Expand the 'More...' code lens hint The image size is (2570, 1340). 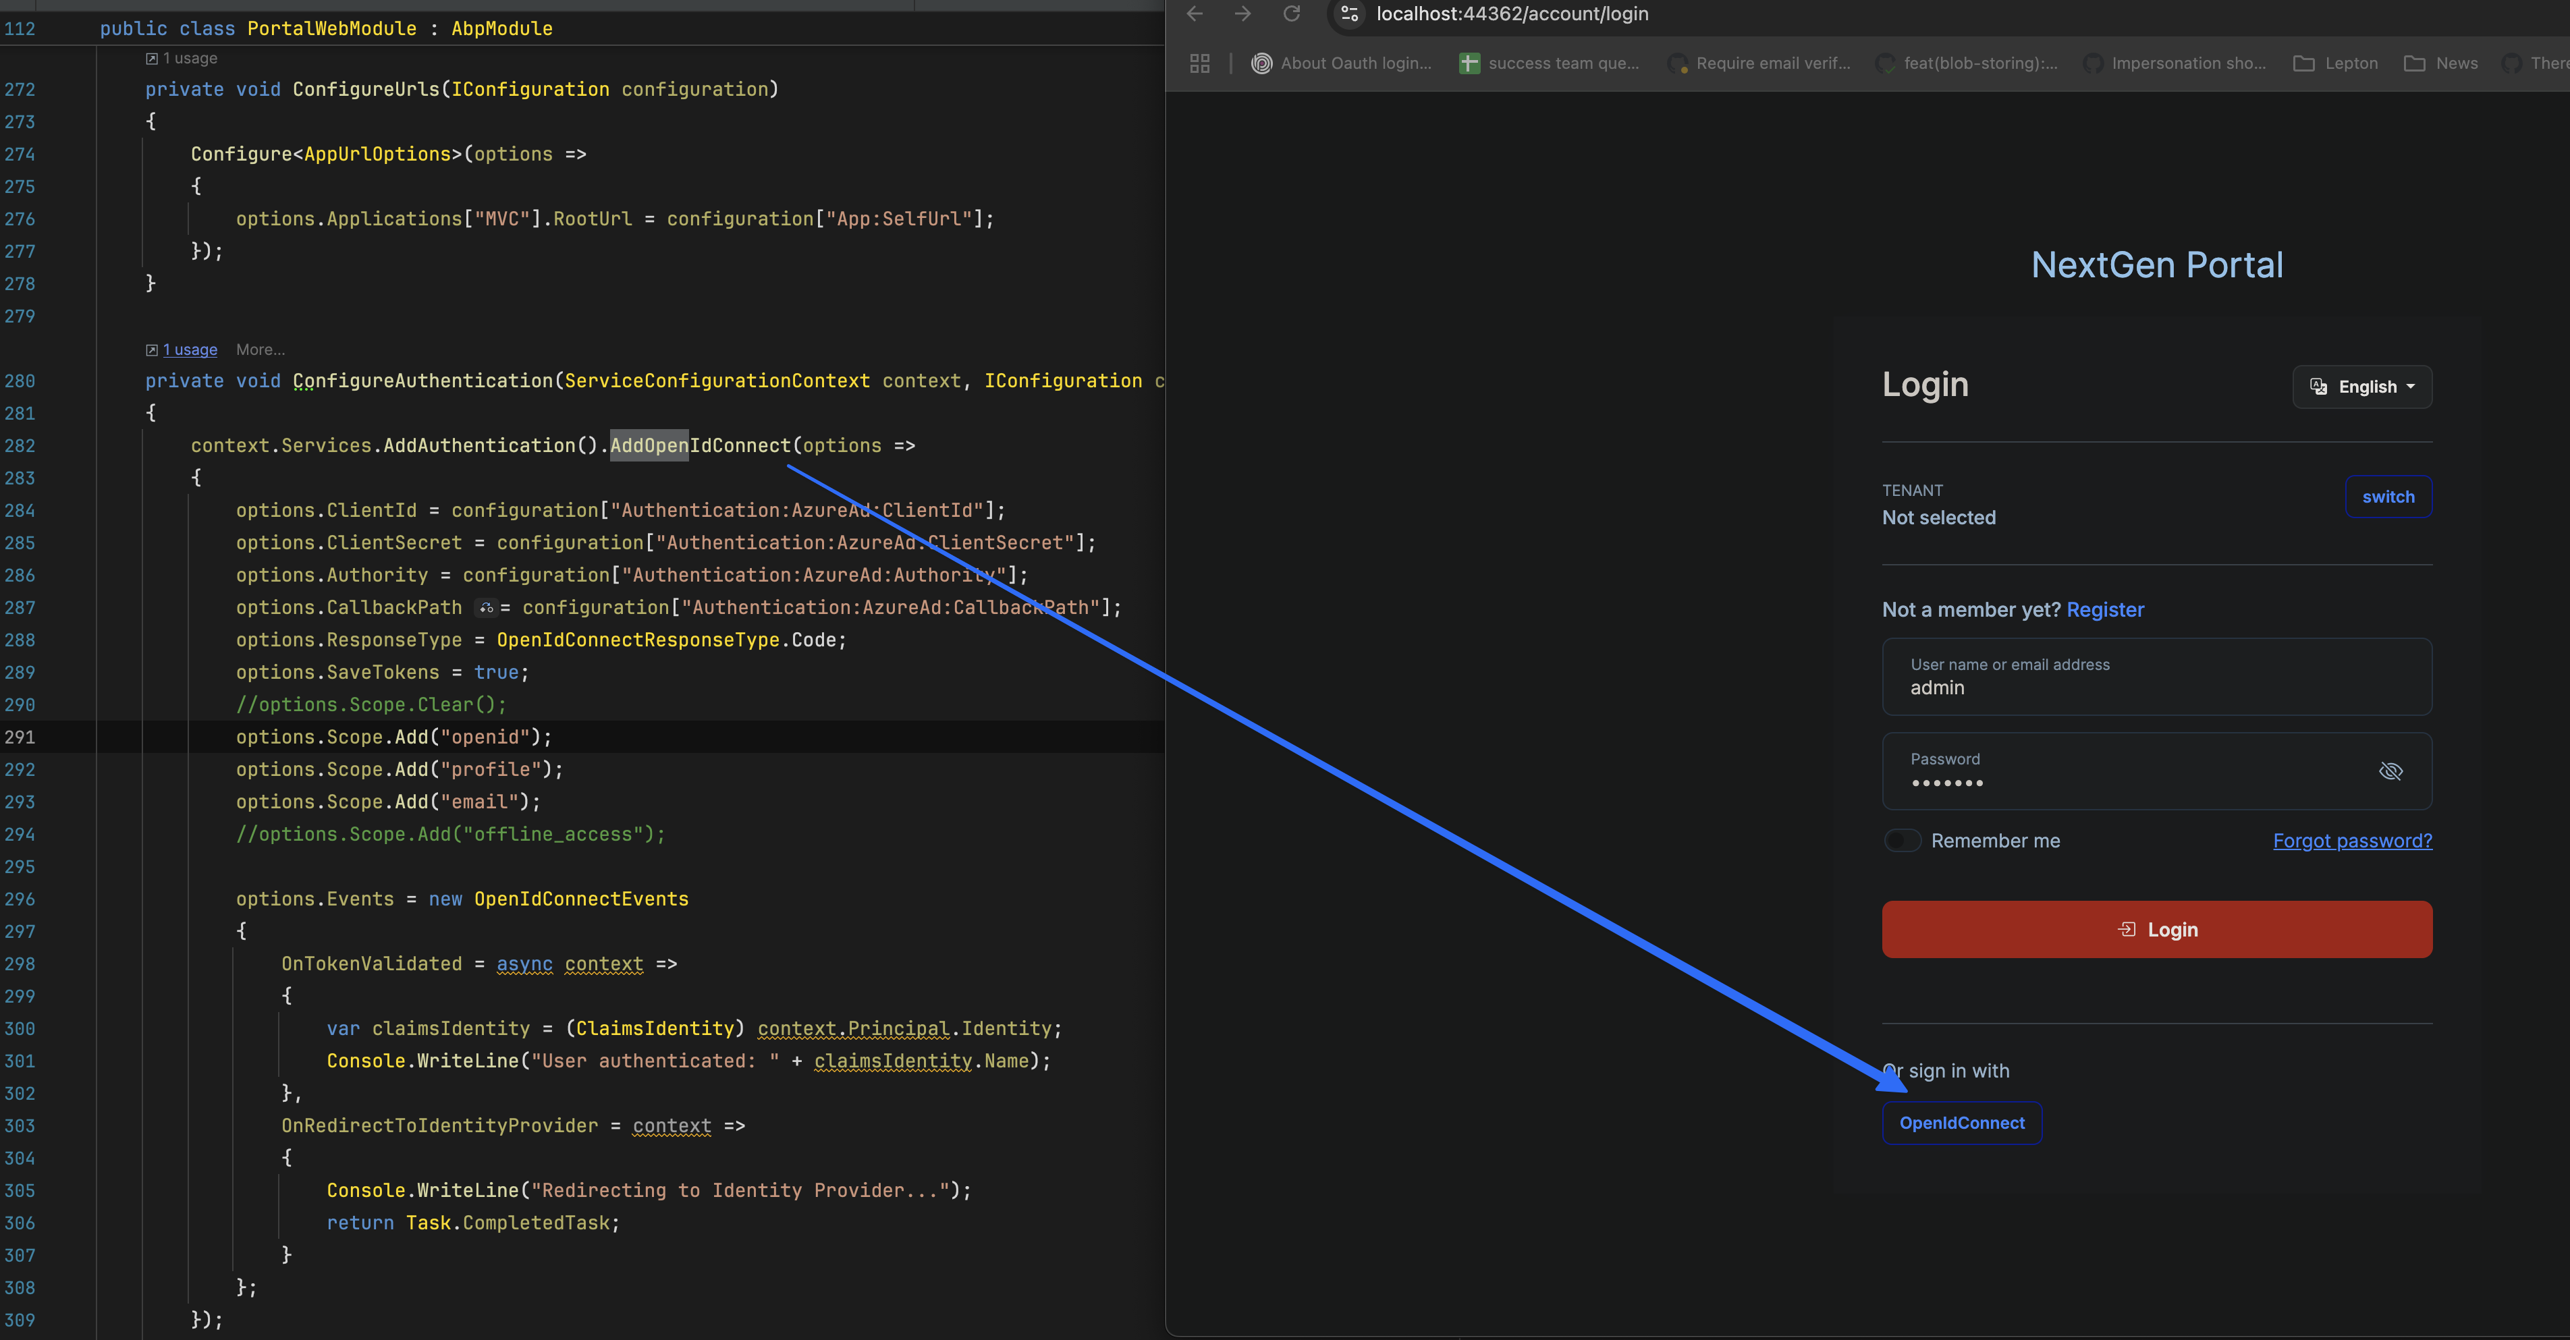pyautogui.click(x=261, y=350)
